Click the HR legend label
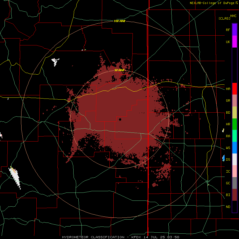The width and height of the screenshot is (239, 239). [x=228, y=124]
